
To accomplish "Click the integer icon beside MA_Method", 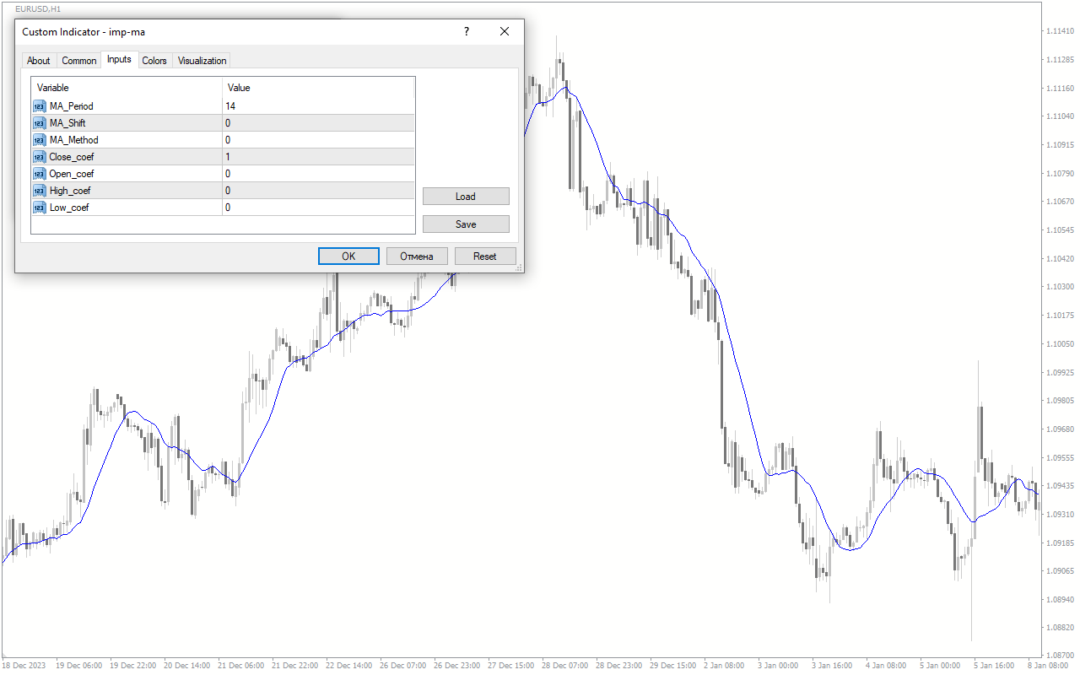I will pyautogui.click(x=40, y=140).
